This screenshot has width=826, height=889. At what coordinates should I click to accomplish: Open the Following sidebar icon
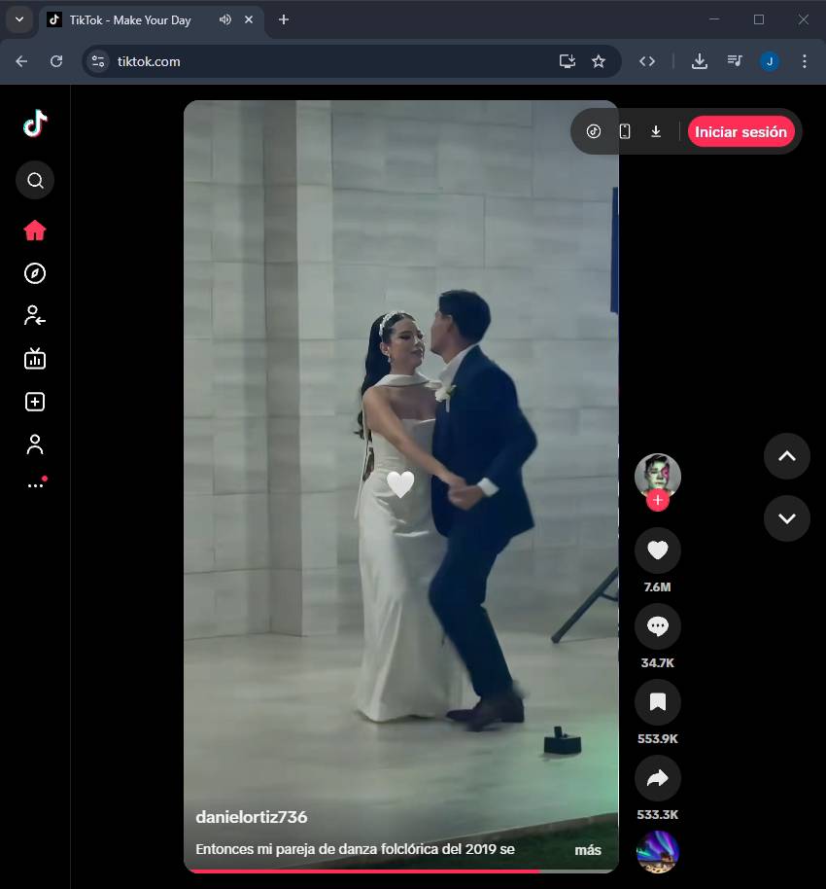click(35, 315)
